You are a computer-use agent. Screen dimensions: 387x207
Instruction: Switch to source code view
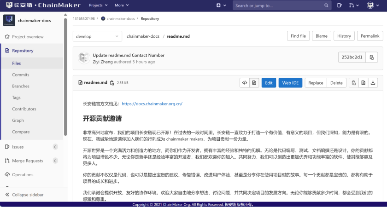coord(244,83)
